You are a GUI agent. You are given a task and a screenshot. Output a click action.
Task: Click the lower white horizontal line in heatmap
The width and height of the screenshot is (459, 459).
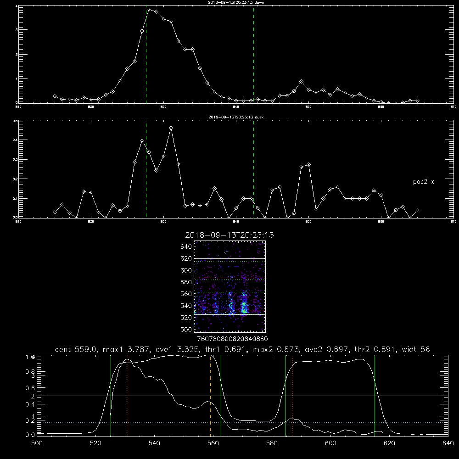pyautogui.click(x=229, y=314)
